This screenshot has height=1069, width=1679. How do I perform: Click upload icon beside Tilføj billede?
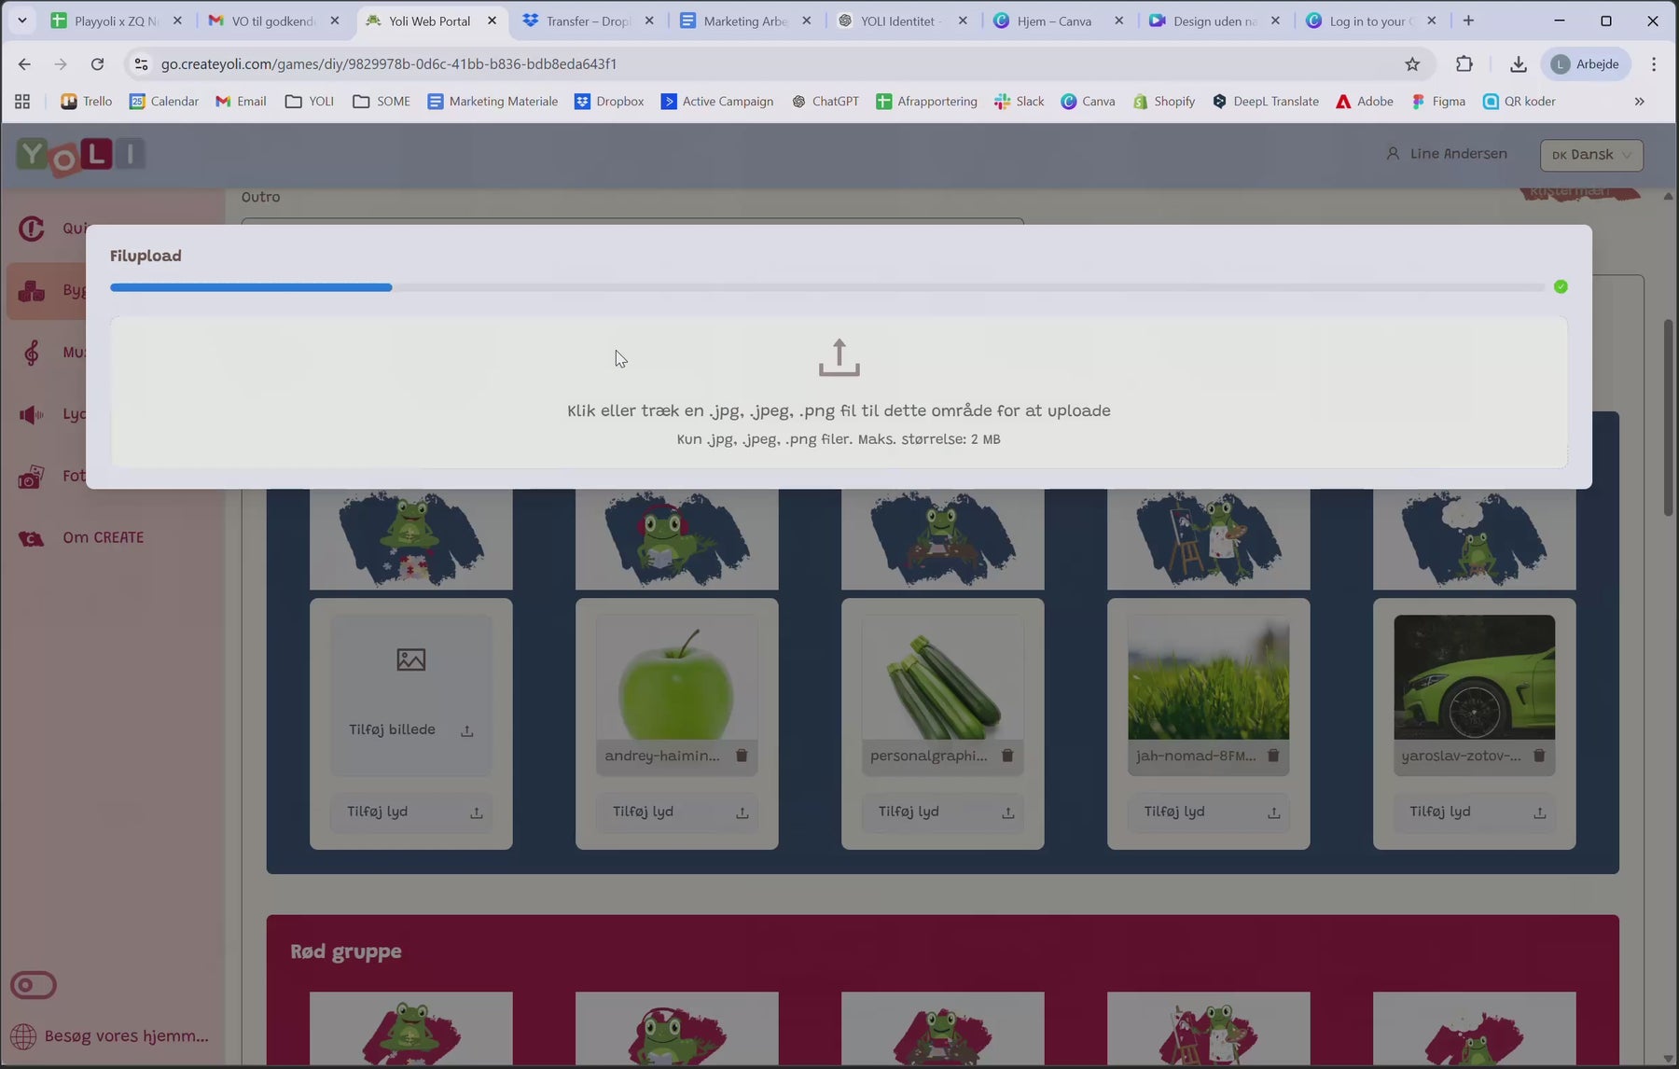tap(467, 730)
